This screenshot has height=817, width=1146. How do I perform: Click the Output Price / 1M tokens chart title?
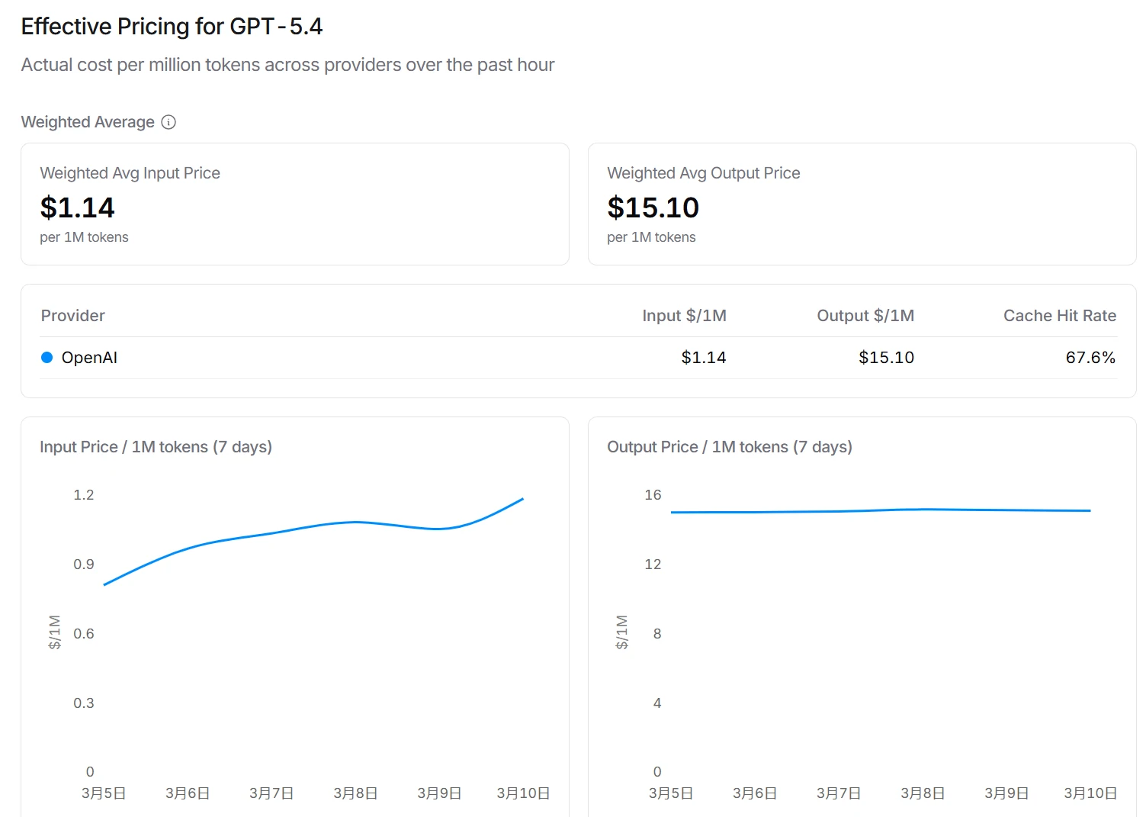point(729,447)
